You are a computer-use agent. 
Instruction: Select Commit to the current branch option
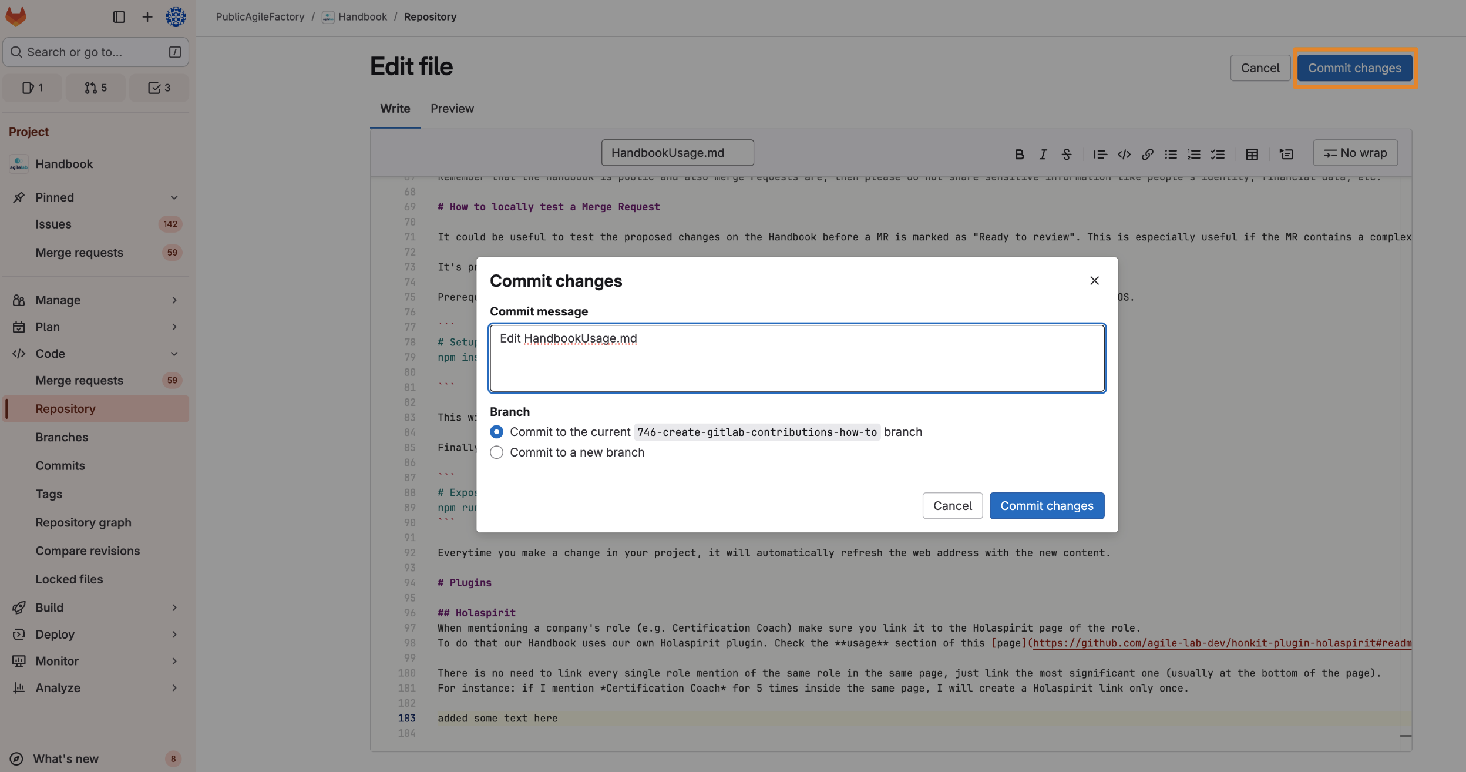[x=496, y=432]
